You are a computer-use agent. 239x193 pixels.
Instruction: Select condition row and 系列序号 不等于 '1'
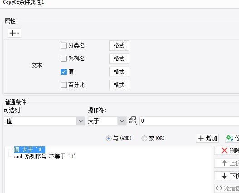45,156
